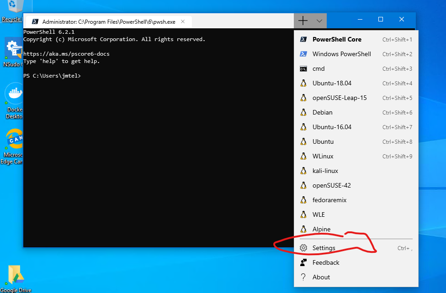Open NSudo desktop shortcut
446x293 pixels.
[12, 53]
